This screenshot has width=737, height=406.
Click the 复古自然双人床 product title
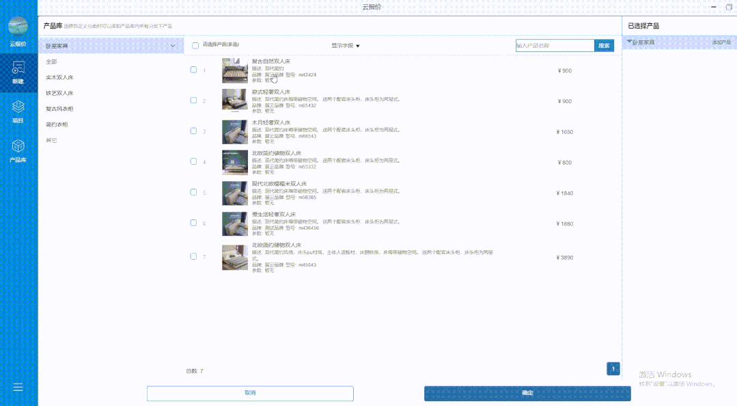[271, 61]
